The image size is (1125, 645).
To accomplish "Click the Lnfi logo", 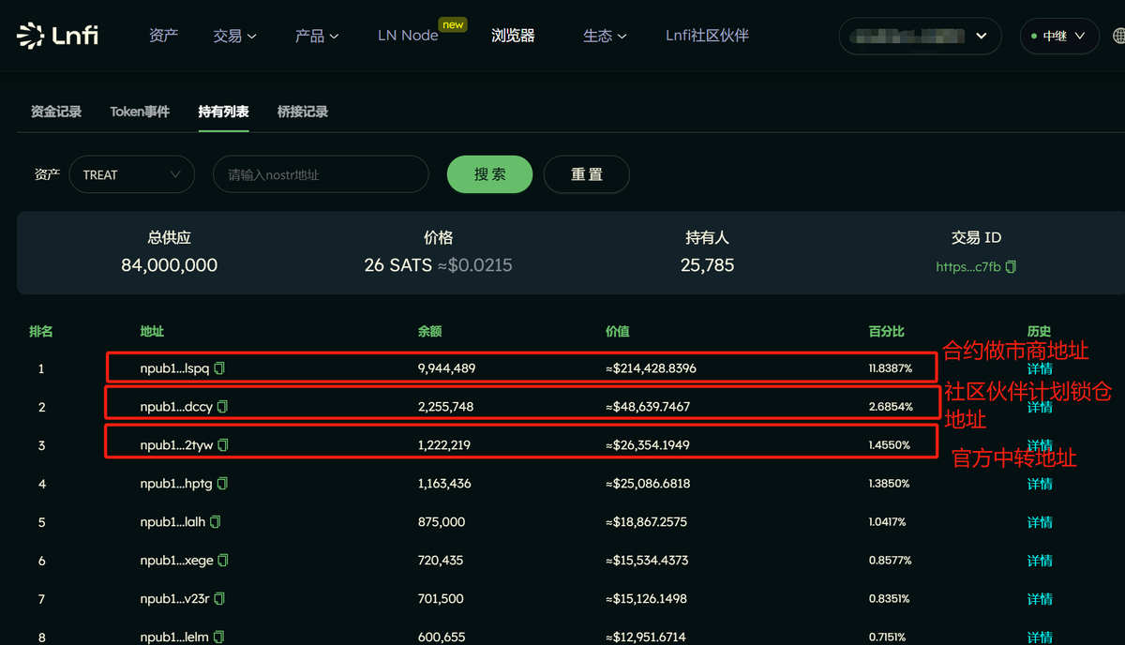I will [57, 36].
